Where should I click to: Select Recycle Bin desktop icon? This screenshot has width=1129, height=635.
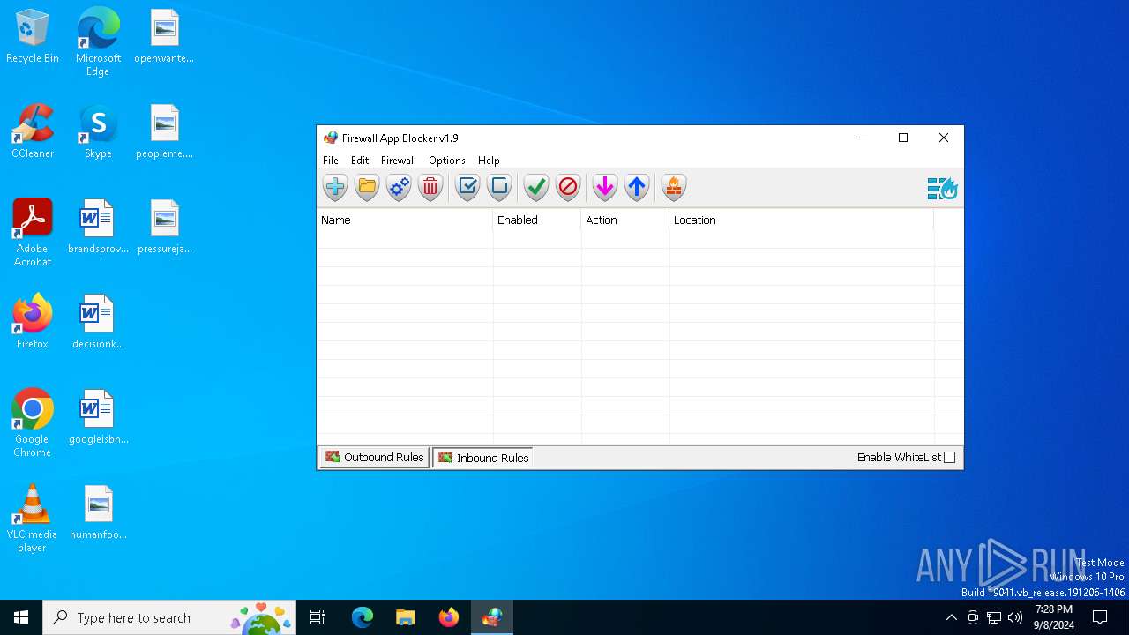click(33, 37)
